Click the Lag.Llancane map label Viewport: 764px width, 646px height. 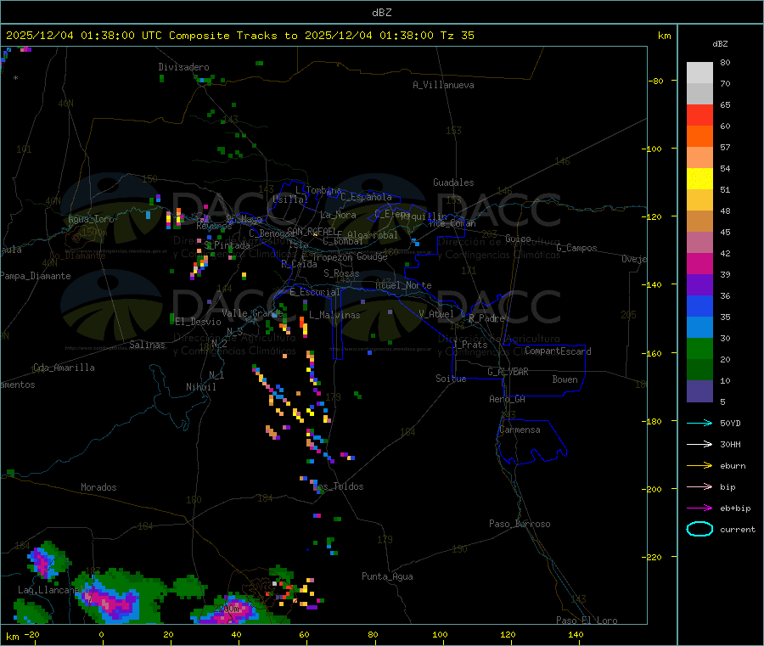[48, 590]
